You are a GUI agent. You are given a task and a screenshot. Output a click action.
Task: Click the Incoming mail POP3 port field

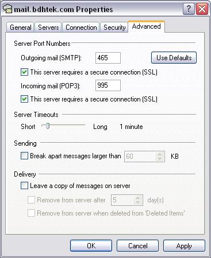[x=108, y=85]
